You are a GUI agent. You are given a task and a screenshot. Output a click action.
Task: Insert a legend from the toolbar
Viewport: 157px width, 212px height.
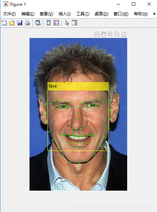pos(56,23)
